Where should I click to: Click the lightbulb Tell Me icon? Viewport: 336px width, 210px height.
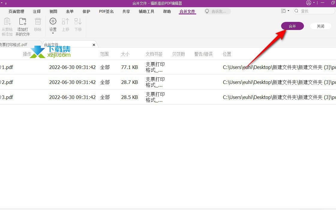tap(207, 11)
